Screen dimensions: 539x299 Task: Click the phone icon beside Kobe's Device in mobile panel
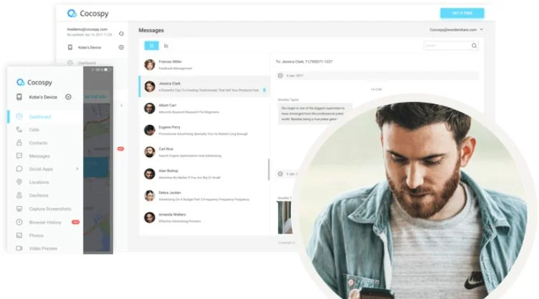pyautogui.click(x=19, y=97)
